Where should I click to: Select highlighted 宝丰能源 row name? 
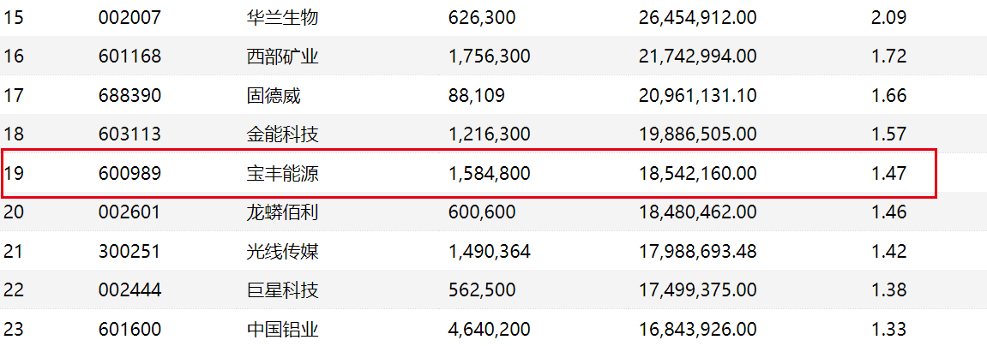click(x=282, y=173)
